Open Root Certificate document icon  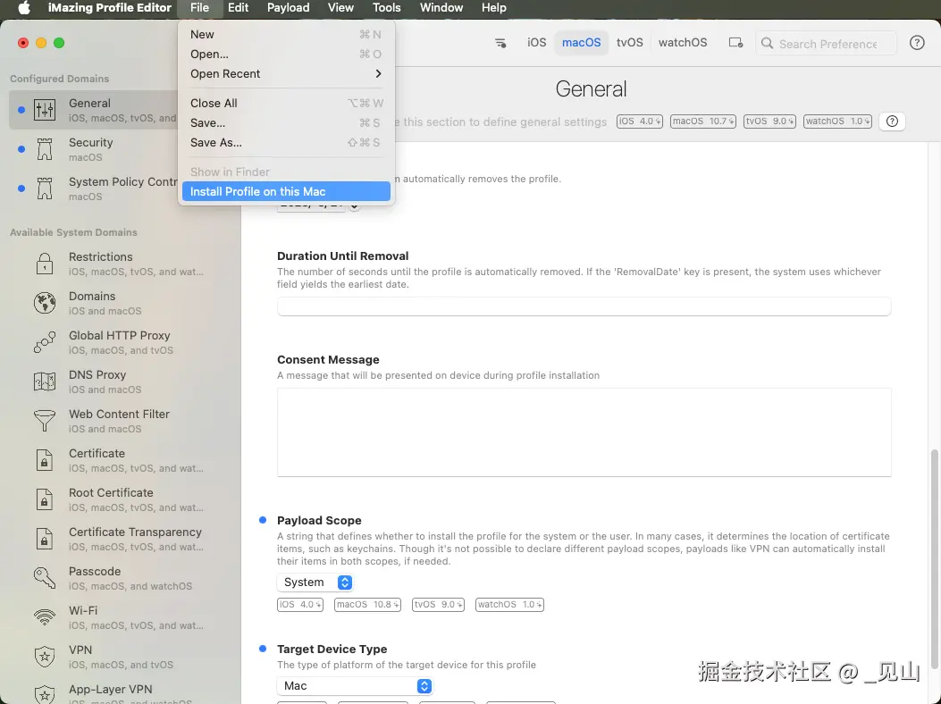pos(45,499)
